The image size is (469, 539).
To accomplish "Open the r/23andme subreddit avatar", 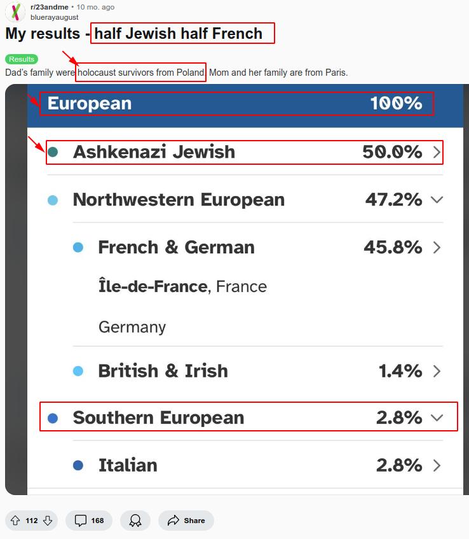I will click(15, 12).
